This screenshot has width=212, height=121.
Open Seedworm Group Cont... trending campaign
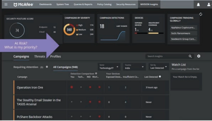[184, 39]
